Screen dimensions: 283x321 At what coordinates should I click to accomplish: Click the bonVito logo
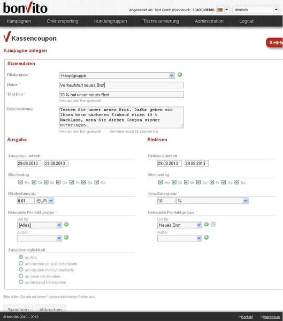click(x=25, y=8)
